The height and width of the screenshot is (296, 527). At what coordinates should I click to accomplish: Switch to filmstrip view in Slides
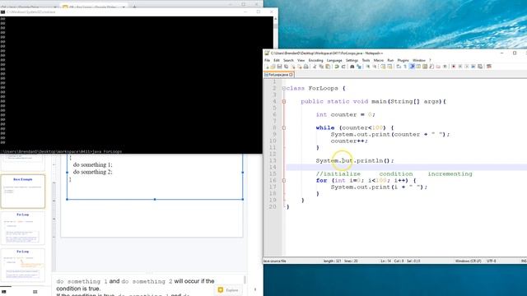[3, 292]
